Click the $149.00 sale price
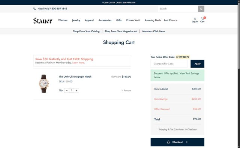The width and height of the screenshot is (240, 148). (126, 77)
